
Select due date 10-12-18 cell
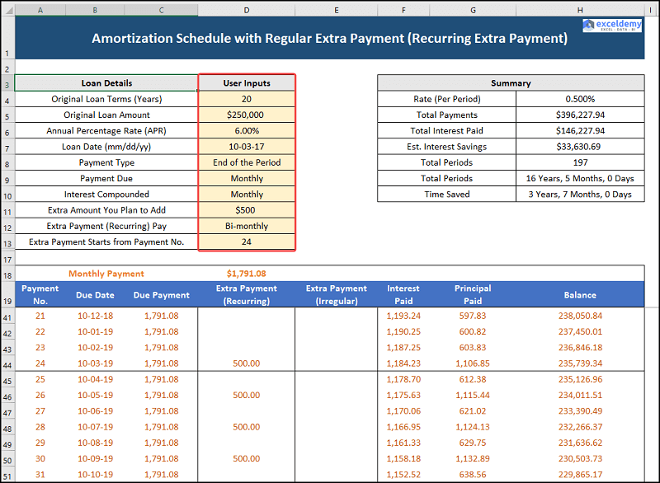(95, 316)
